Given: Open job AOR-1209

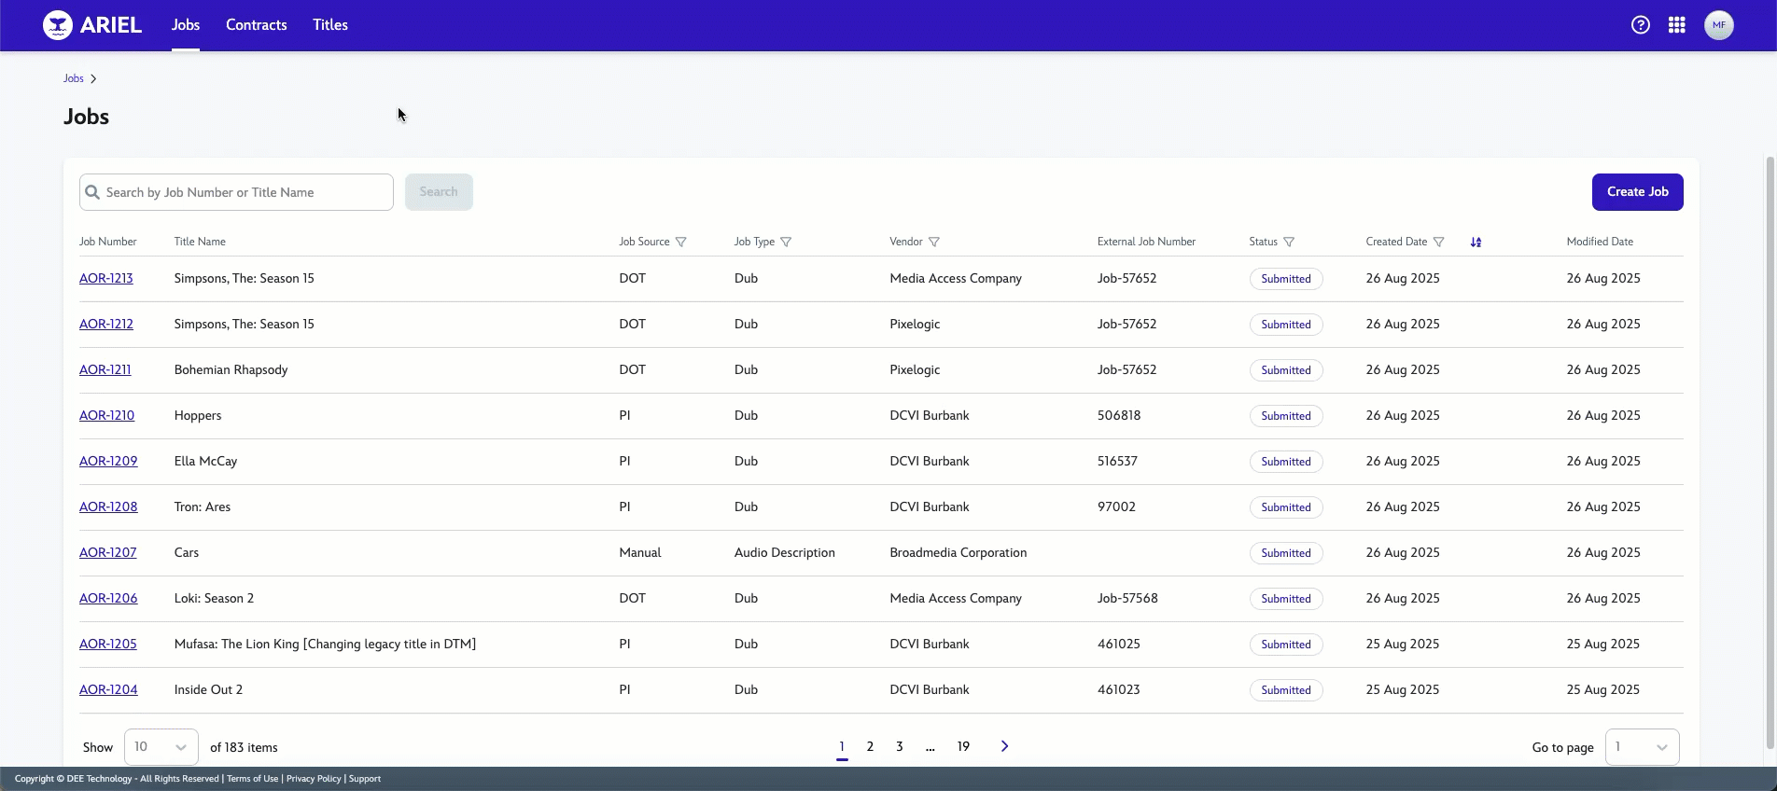Looking at the screenshot, I should [x=108, y=462].
